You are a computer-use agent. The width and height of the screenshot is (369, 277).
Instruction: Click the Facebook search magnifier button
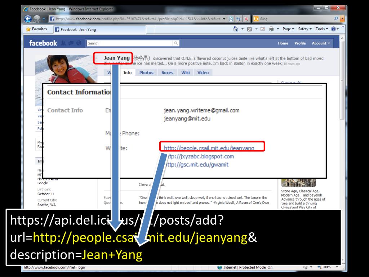click(x=176, y=43)
